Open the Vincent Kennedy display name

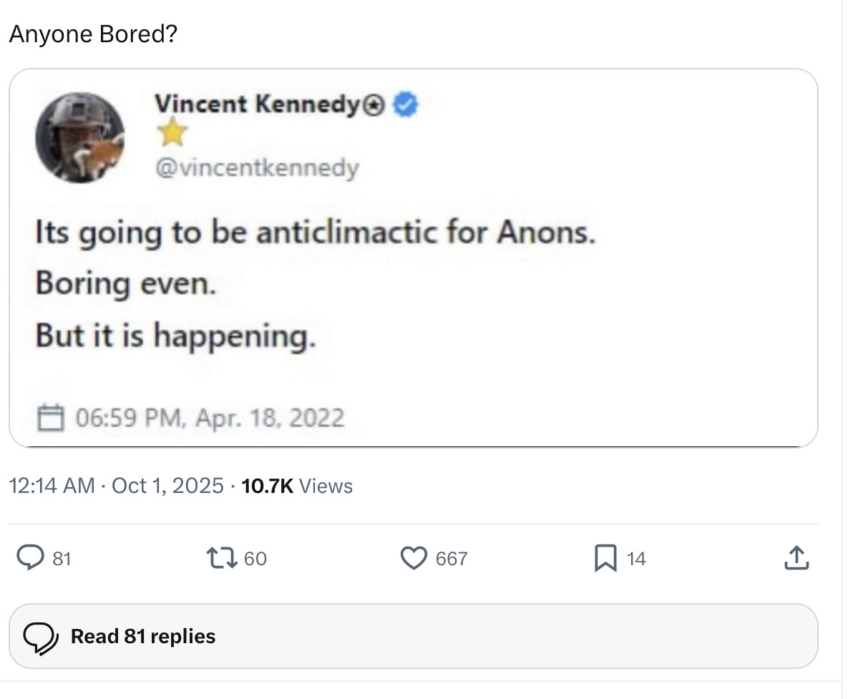click(x=256, y=104)
